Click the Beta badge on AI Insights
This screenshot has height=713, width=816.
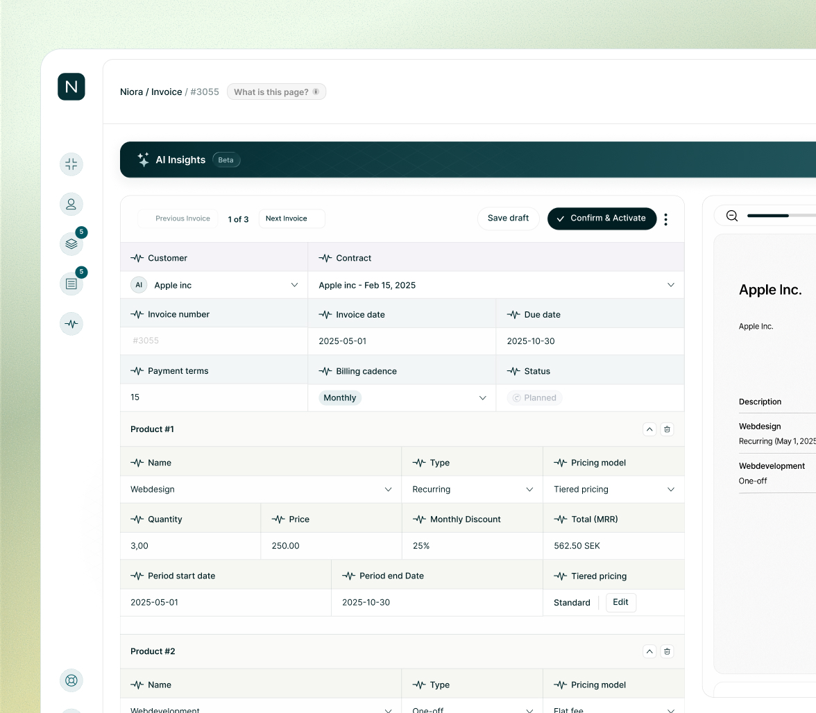(x=226, y=160)
